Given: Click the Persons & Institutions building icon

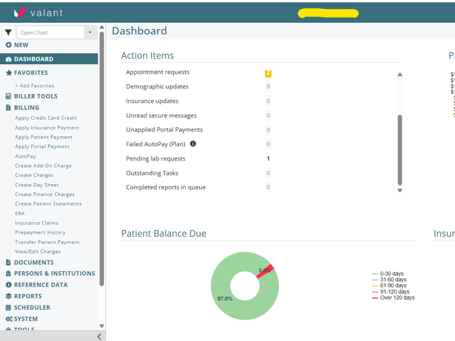Looking at the screenshot, I should coord(8,273).
